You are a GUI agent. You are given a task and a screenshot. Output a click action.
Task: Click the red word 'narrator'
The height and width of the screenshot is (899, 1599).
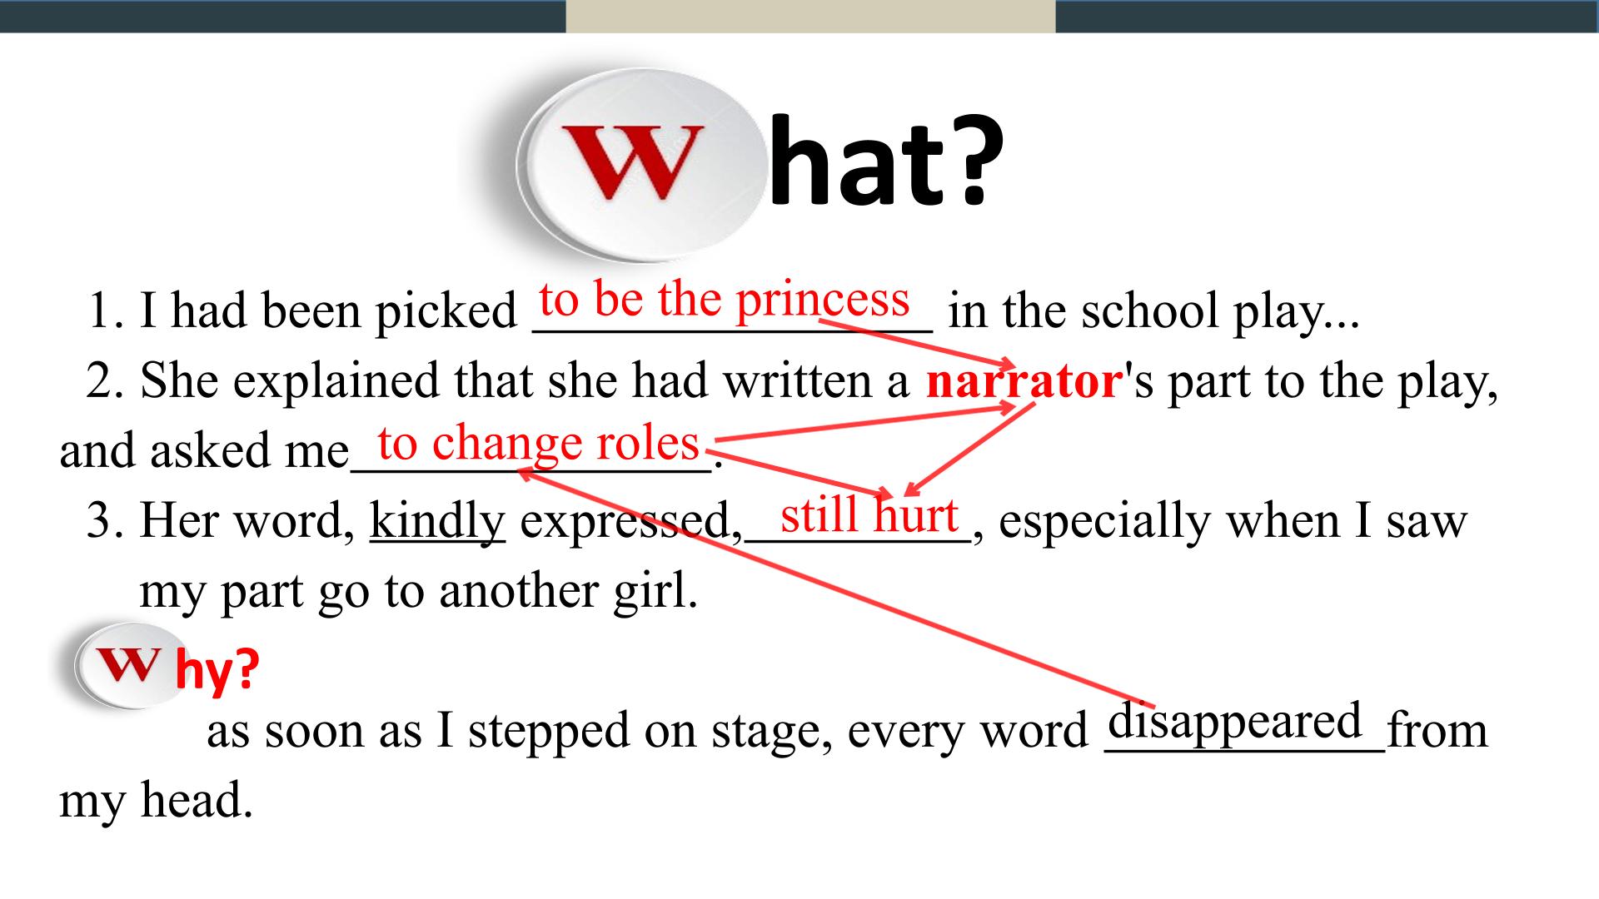click(x=1024, y=381)
